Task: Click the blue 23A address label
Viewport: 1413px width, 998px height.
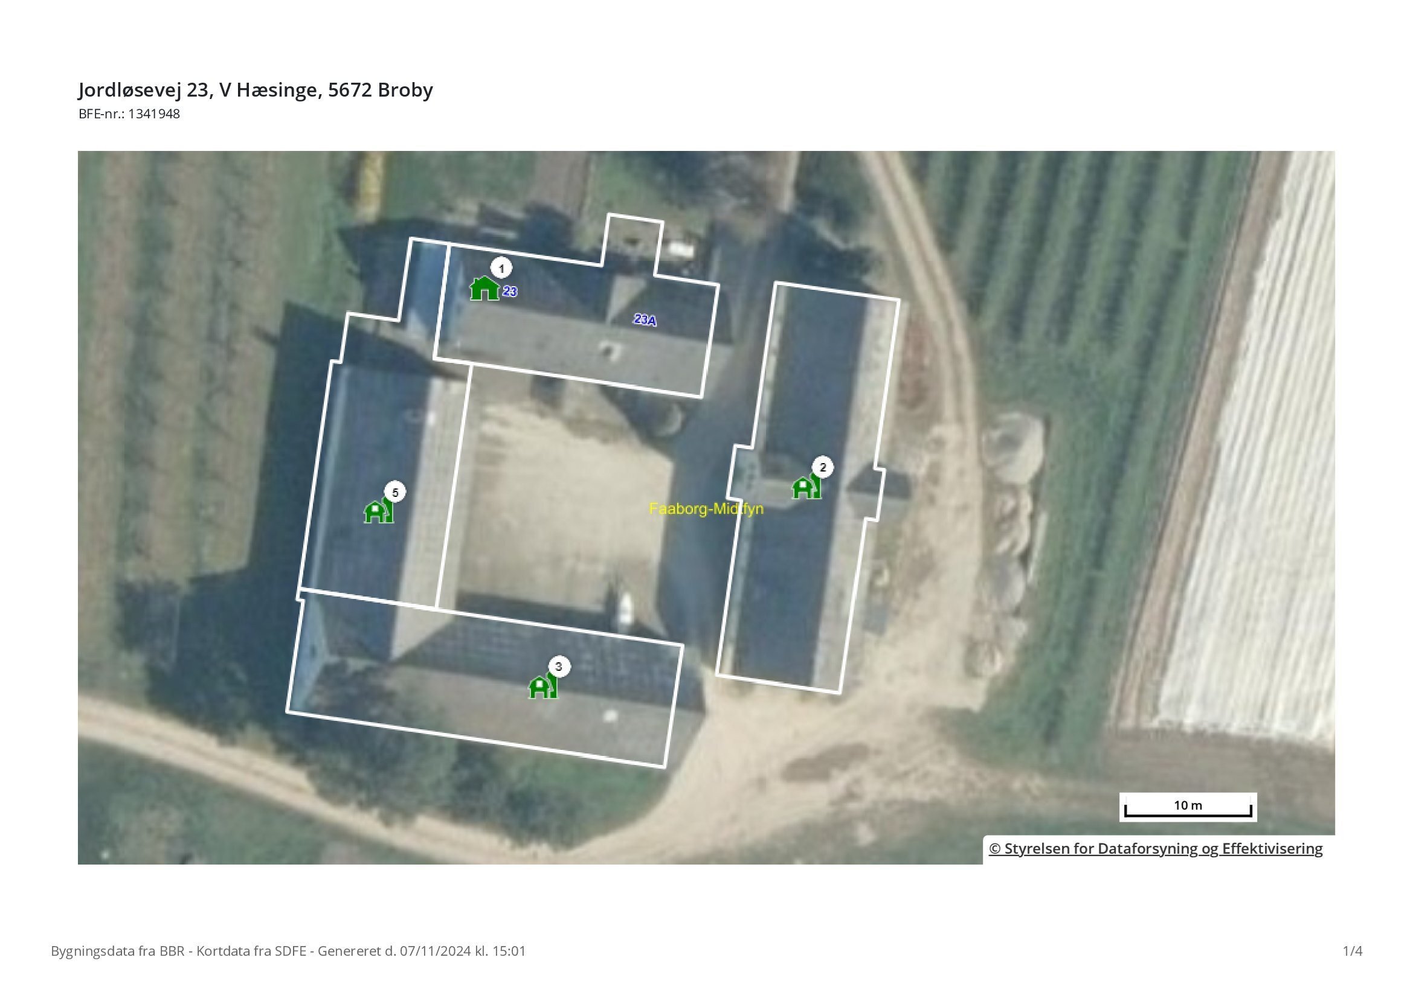Action: [645, 320]
